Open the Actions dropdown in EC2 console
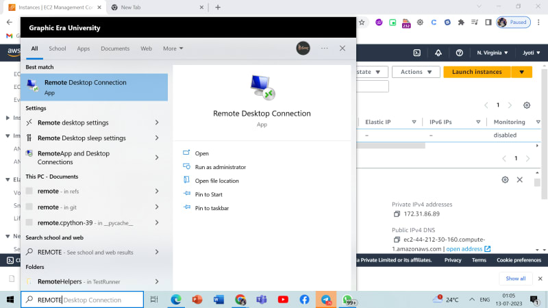 click(x=416, y=72)
